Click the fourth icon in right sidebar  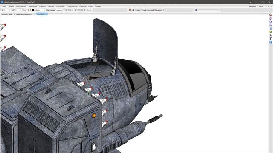point(270,25)
